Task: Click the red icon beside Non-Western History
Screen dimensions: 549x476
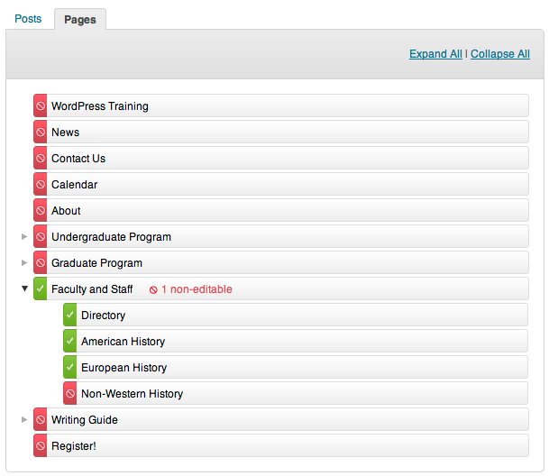Action: tap(70, 393)
